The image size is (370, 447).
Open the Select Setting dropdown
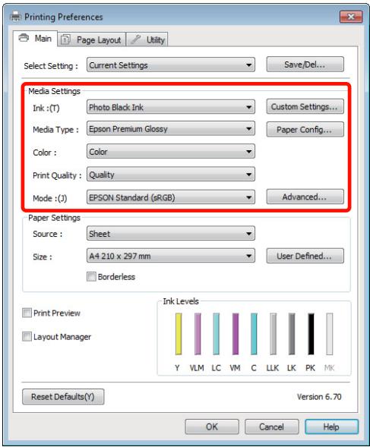[171, 65]
